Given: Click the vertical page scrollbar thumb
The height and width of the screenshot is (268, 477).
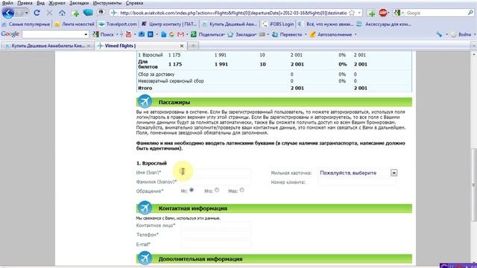Looking at the screenshot, I should click(x=474, y=185).
